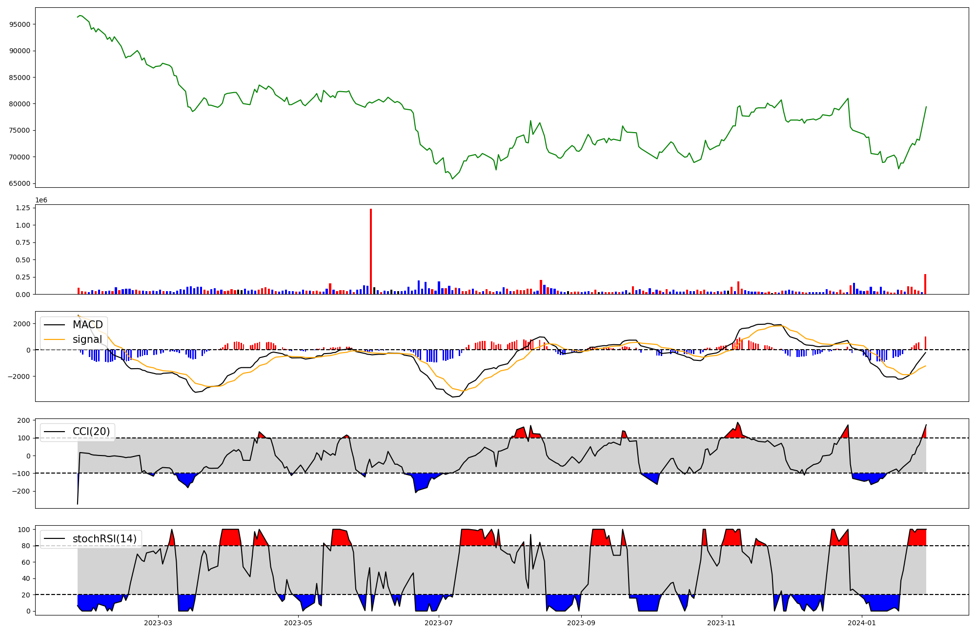Click the stochRSI(14) legend entry
The image size is (976, 634).
tap(104, 539)
